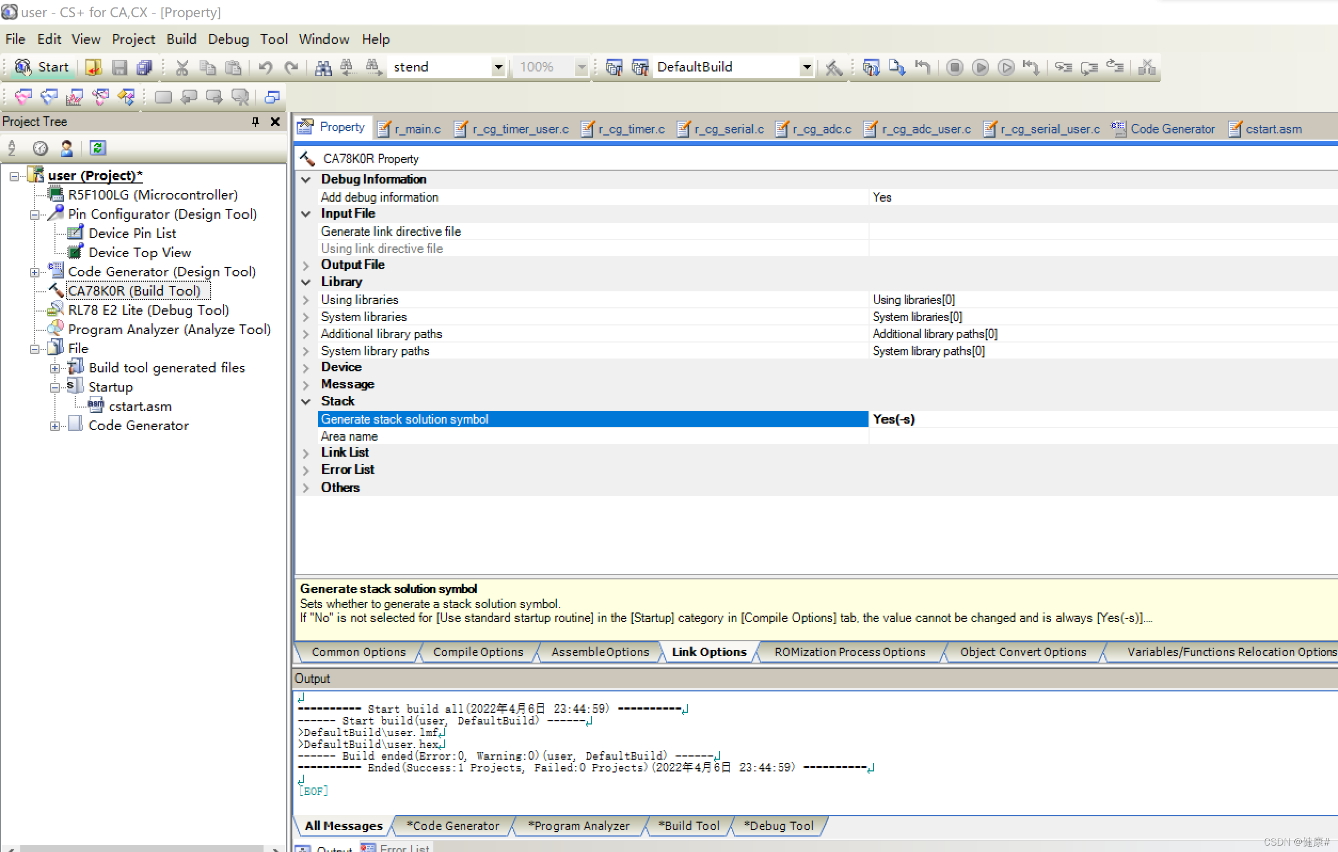Screen dimensions: 1338x852
Task: Open the Build menu
Action: [181, 39]
